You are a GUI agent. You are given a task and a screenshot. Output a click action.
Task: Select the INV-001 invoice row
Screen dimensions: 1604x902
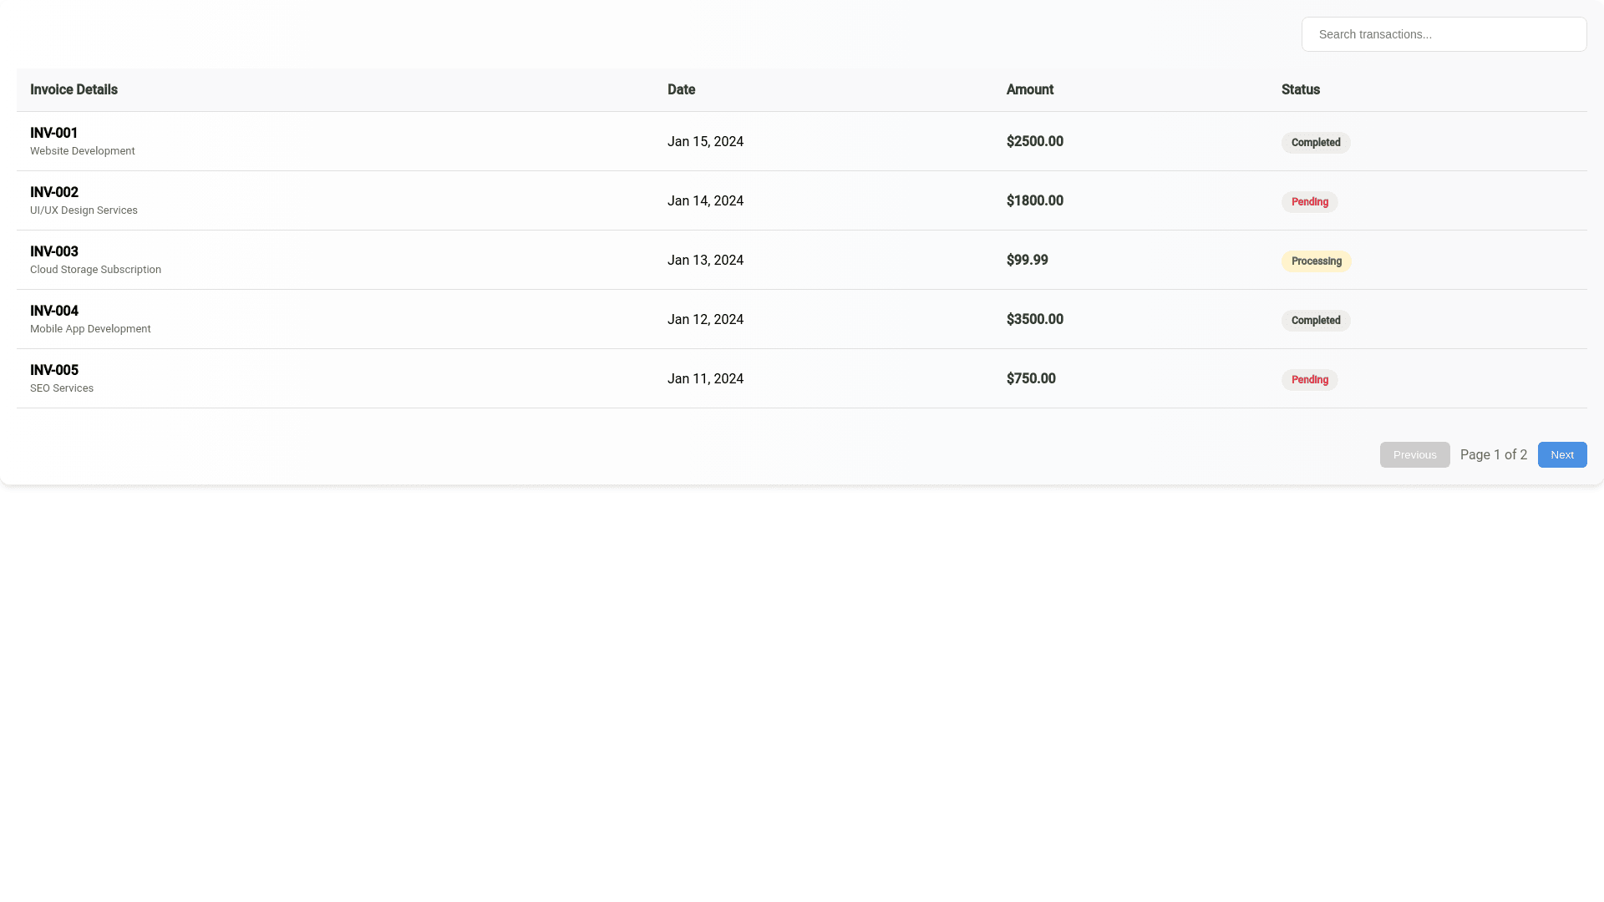pos(54,134)
